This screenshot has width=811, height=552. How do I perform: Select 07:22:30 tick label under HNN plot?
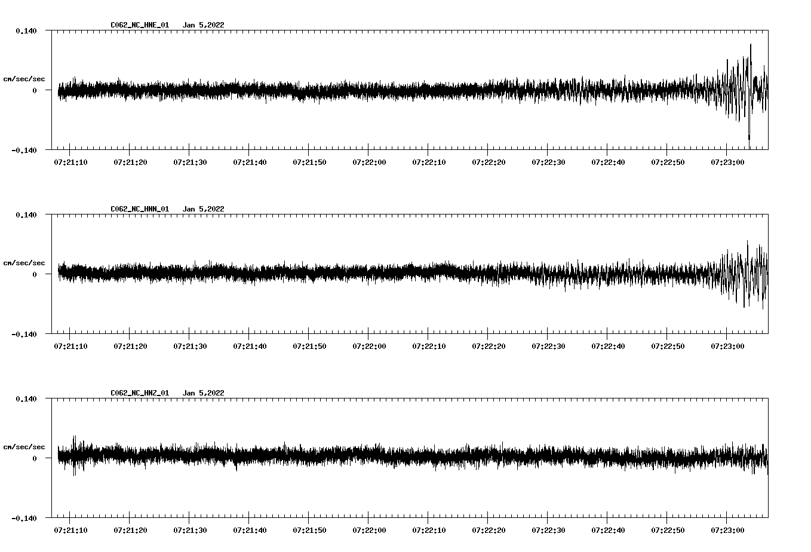click(548, 346)
